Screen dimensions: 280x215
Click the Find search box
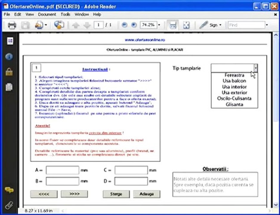(x=246, y=25)
